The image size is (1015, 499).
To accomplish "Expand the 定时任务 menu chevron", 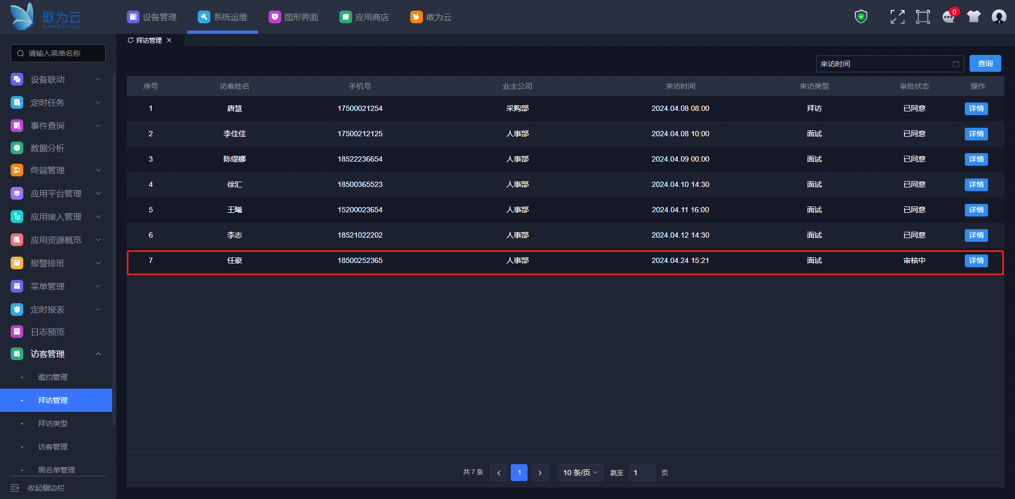I will (x=98, y=102).
